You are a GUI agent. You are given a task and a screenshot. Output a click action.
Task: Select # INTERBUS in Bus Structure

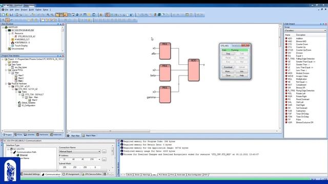(x=22, y=42)
